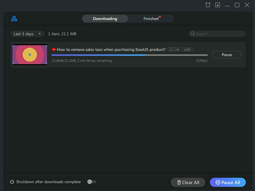Click the power icon near Shutdown label

click(12, 182)
